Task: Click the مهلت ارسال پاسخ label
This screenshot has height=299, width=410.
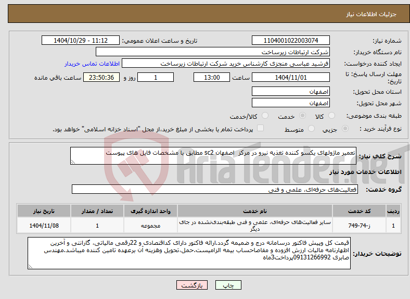Action: [x=374, y=78]
